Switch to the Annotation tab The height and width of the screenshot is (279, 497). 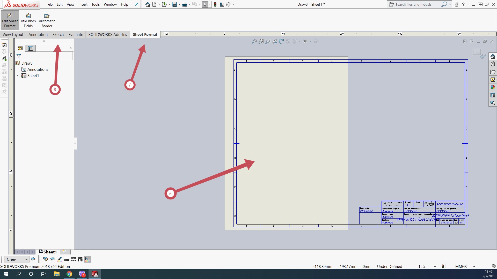(x=38, y=34)
